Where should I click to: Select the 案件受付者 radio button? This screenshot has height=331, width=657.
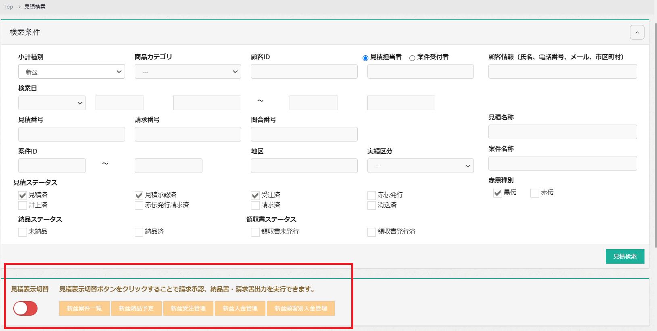click(x=412, y=58)
